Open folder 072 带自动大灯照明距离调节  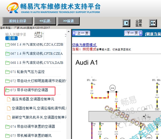(38, 81)
